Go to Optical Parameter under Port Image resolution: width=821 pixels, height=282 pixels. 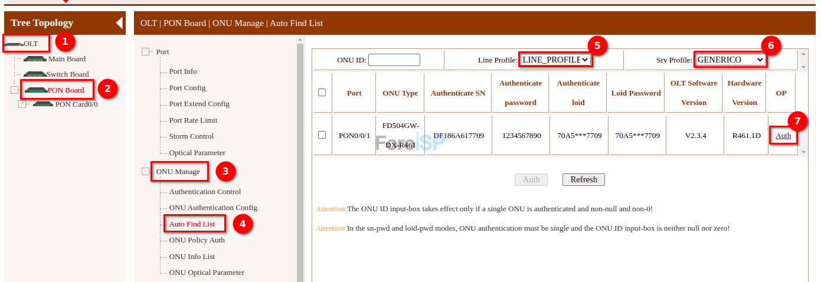tap(197, 153)
